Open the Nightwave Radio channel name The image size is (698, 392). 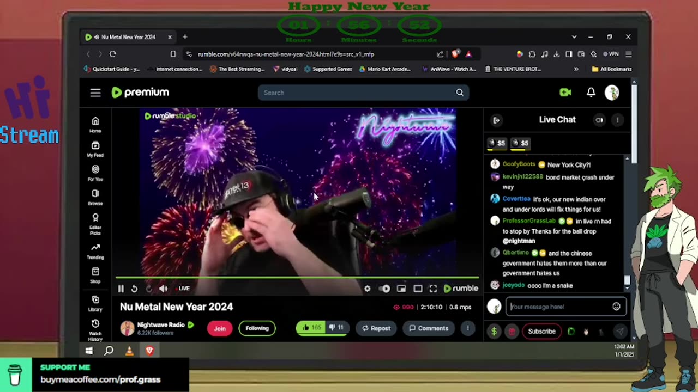[161, 325]
